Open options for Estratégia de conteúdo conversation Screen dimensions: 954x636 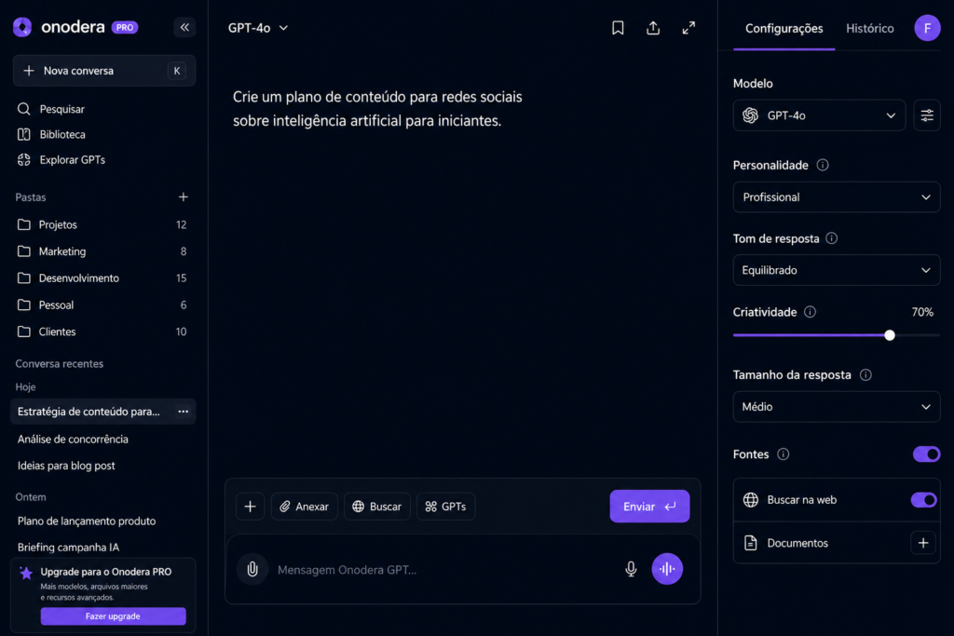click(x=184, y=412)
